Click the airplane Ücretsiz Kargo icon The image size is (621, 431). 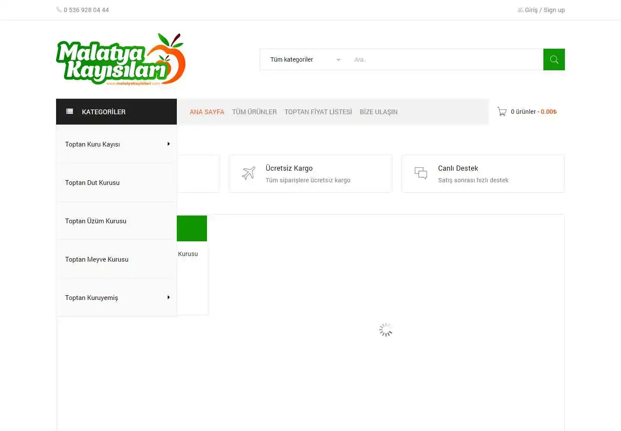coord(248,173)
